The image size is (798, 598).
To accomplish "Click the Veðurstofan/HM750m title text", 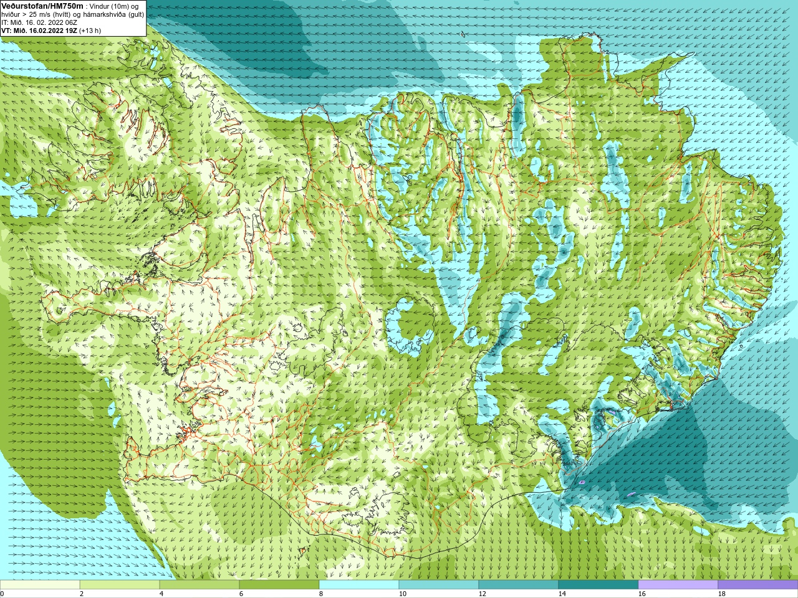I will coord(42,6).
